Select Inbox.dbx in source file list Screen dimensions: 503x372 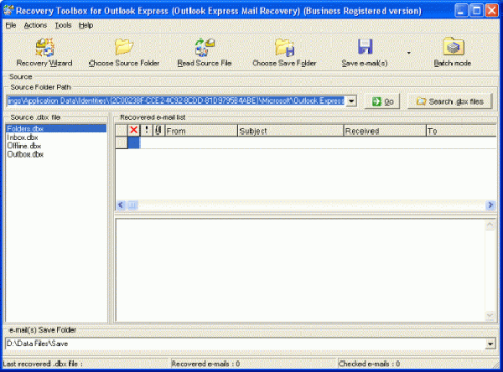(22, 137)
